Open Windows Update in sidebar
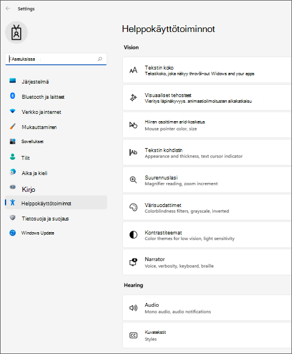This screenshot has height=354, width=292. (56, 233)
